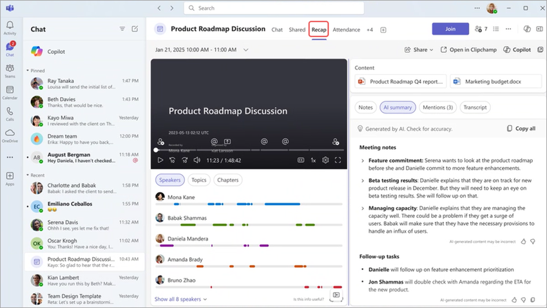Screen dimensions: 547x308
Task: Open more meeting options ellipsis
Action: [x=508, y=29]
